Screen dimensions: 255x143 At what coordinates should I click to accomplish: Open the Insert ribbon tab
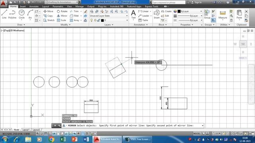coord(23,6)
